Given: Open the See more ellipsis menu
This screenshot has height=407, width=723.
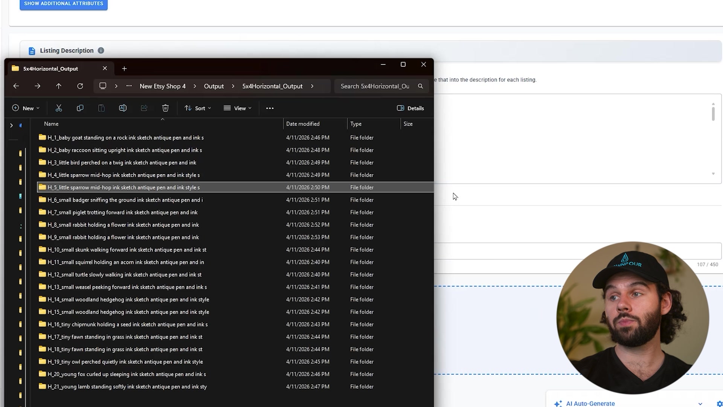Looking at the screenshot, I should [x=270, y=108].
